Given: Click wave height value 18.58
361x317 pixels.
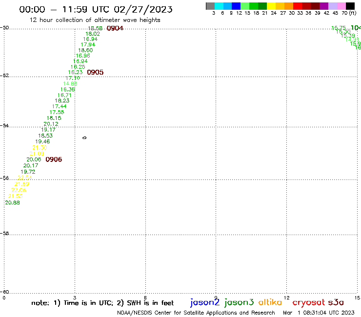Looking at the screenshot, I should coord(95,28).
